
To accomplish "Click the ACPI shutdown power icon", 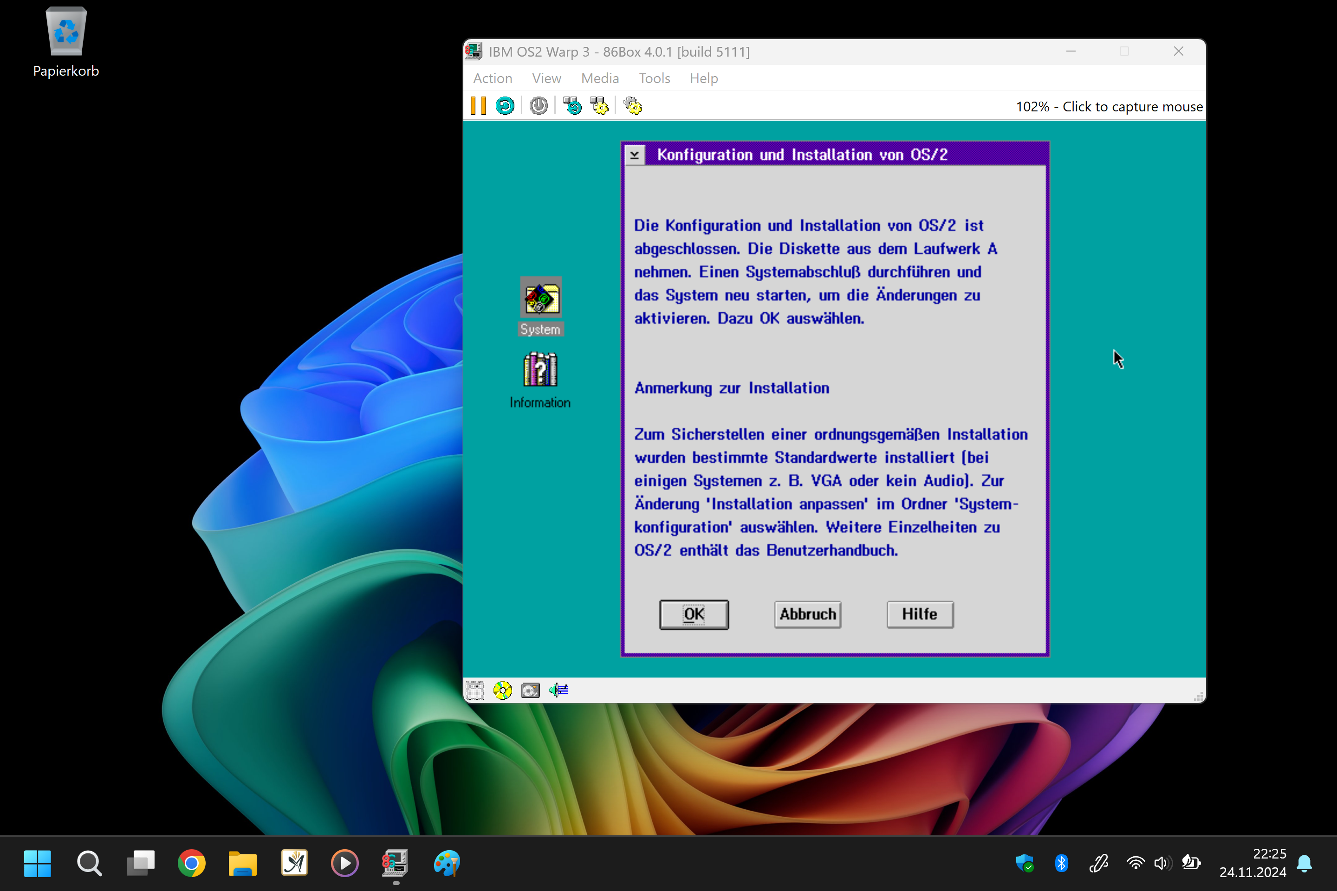I will point(539,106).
